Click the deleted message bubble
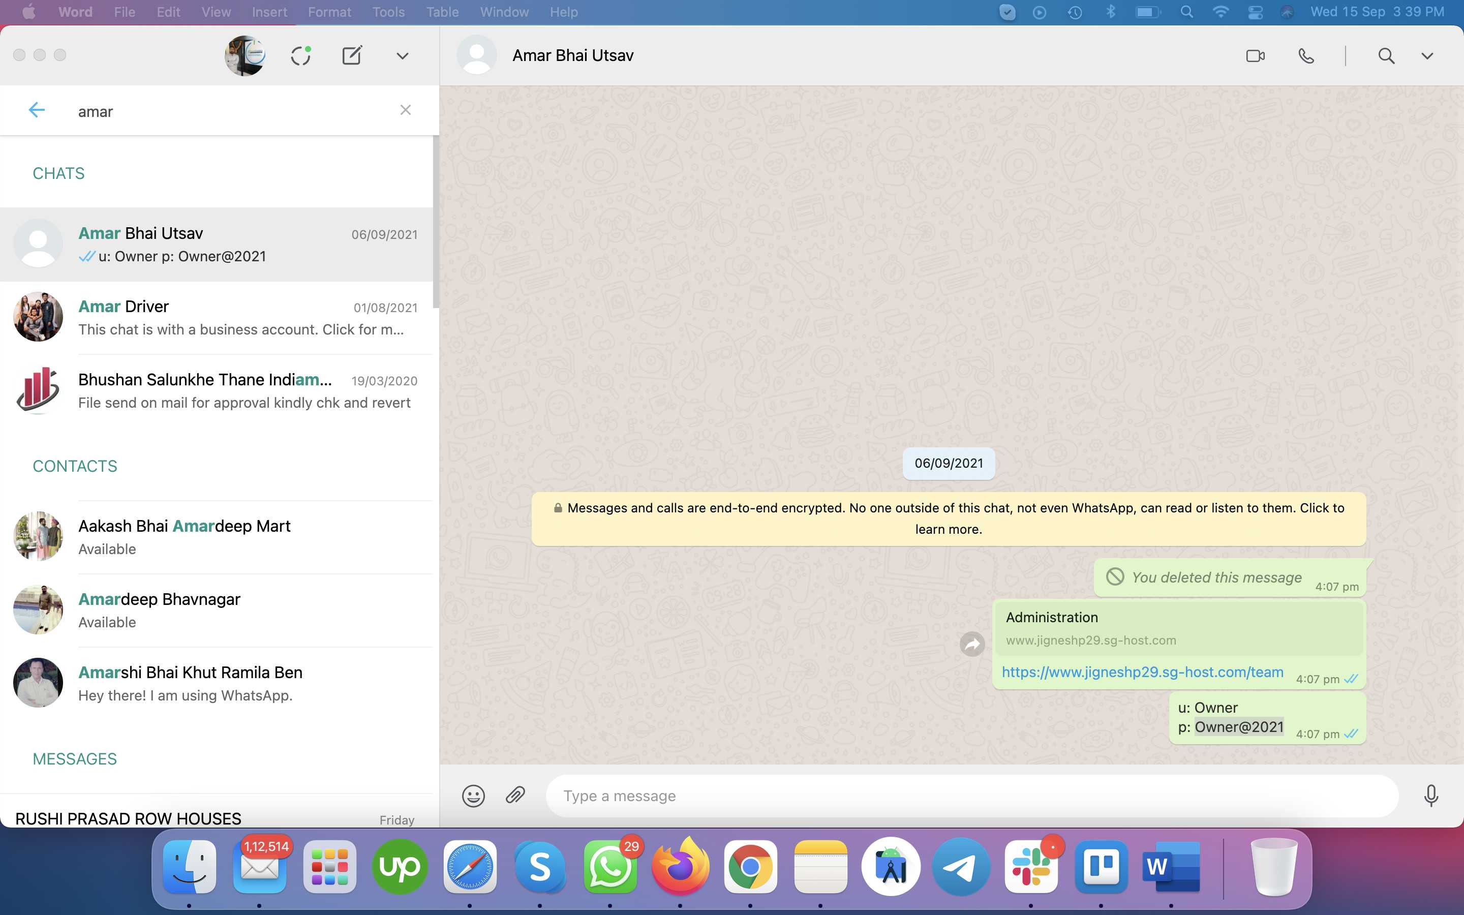 [1230, 578]
